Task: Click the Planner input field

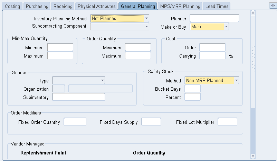Action: 214,19
